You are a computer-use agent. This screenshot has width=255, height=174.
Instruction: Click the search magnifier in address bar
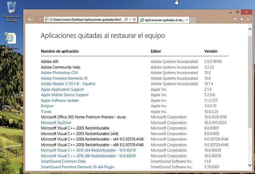(x=126, y=19)
